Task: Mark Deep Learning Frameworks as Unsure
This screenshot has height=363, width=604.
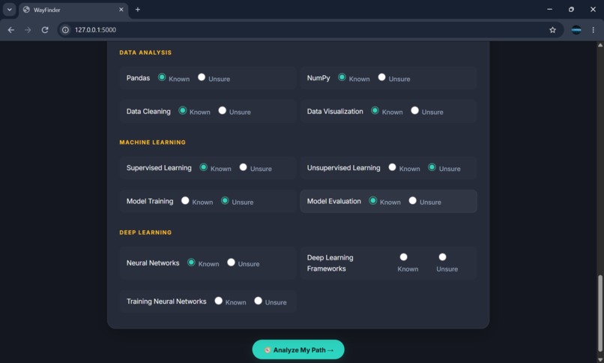Action: 443,257
